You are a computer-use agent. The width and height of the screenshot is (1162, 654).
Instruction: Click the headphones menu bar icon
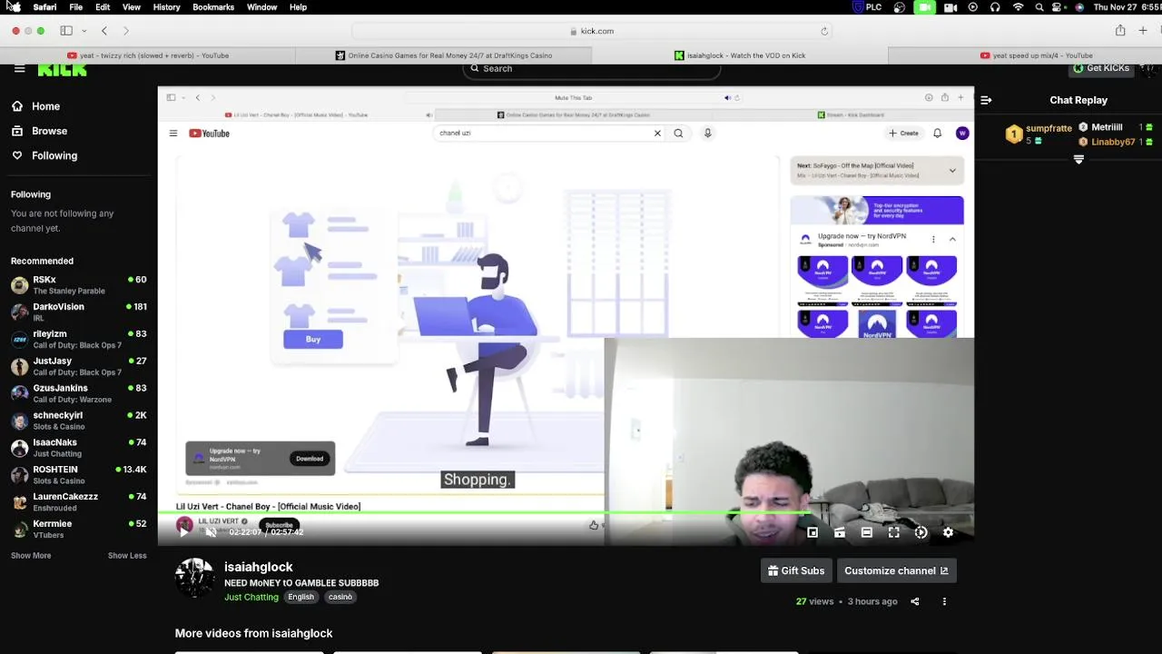point(995,7)
